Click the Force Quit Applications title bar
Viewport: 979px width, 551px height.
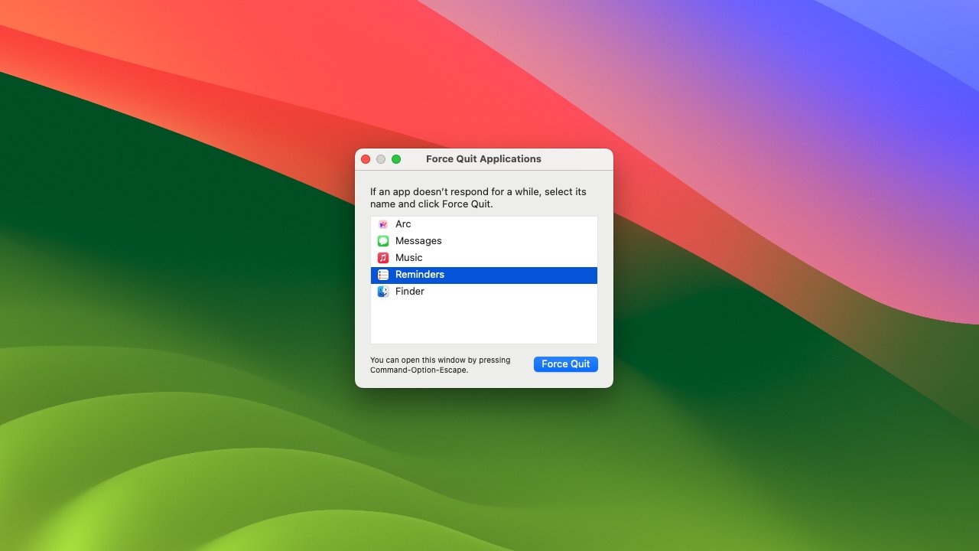[483, 159]
